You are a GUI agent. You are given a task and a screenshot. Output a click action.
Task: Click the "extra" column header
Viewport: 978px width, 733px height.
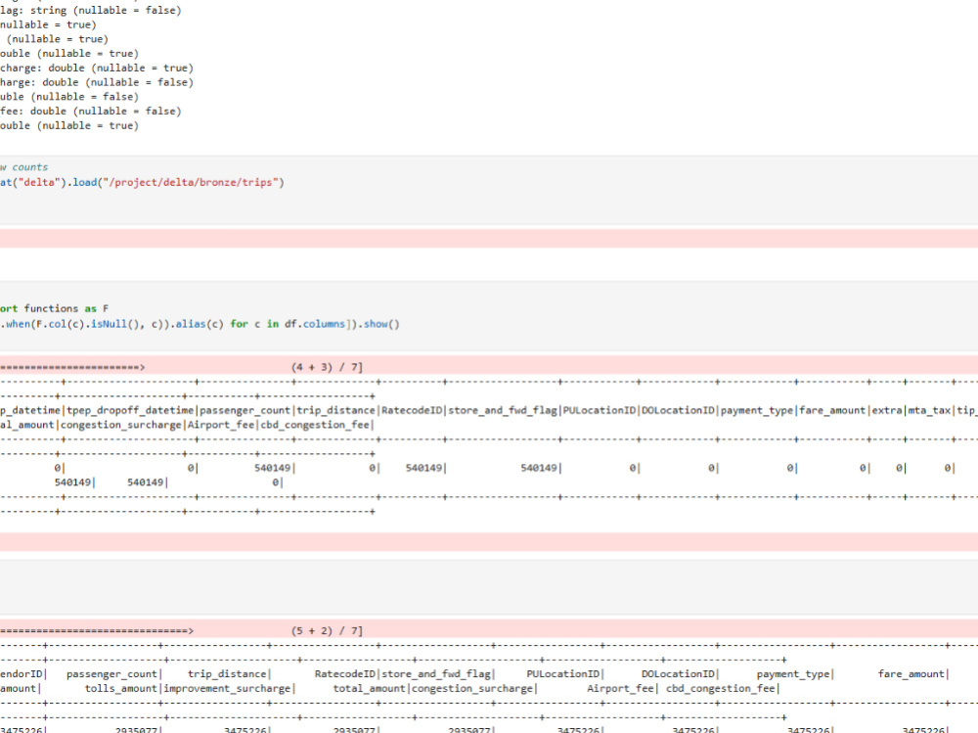[x=886, y=410]
